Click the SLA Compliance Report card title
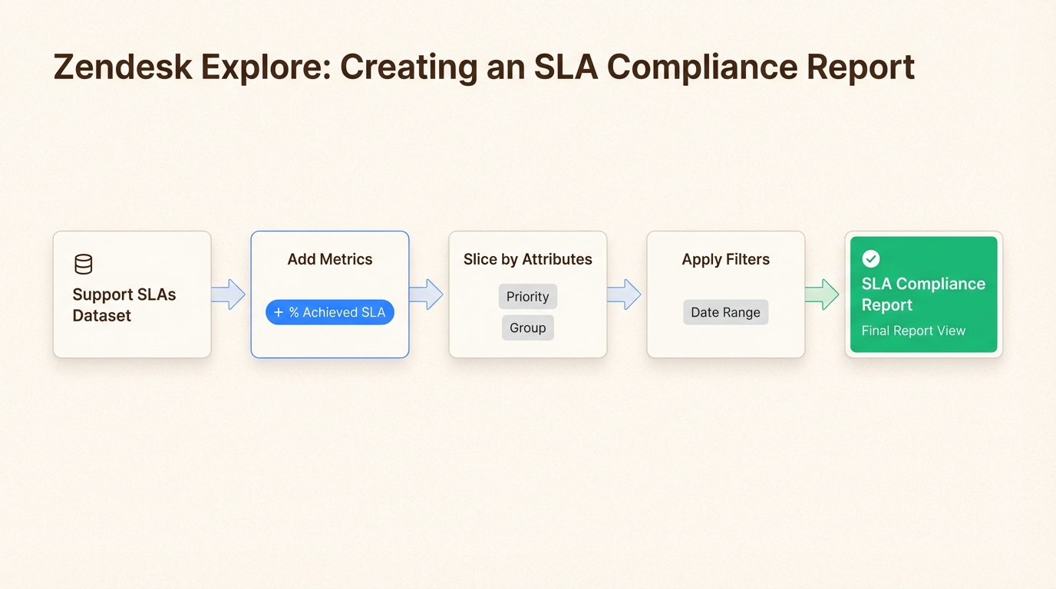The height and width of the screenshot is (589, 1056). pyautogui.click(x=923, y=294)
